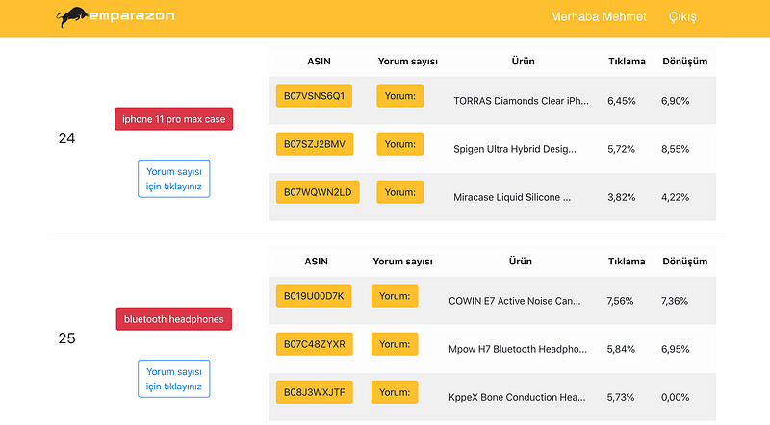Open ASIN B07WQWN2LD

(x=318, y=192)
